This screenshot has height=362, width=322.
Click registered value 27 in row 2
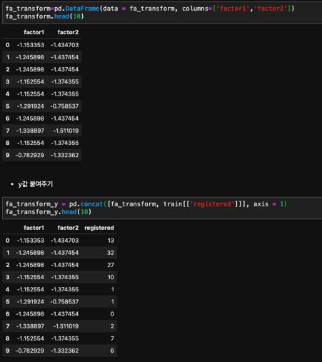click(111, 265)
